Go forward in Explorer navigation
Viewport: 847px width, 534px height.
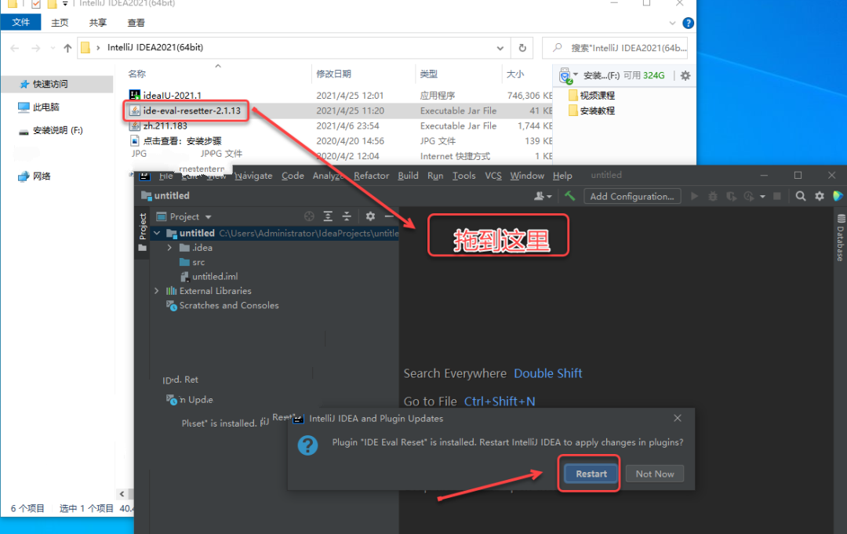point(35,48)
